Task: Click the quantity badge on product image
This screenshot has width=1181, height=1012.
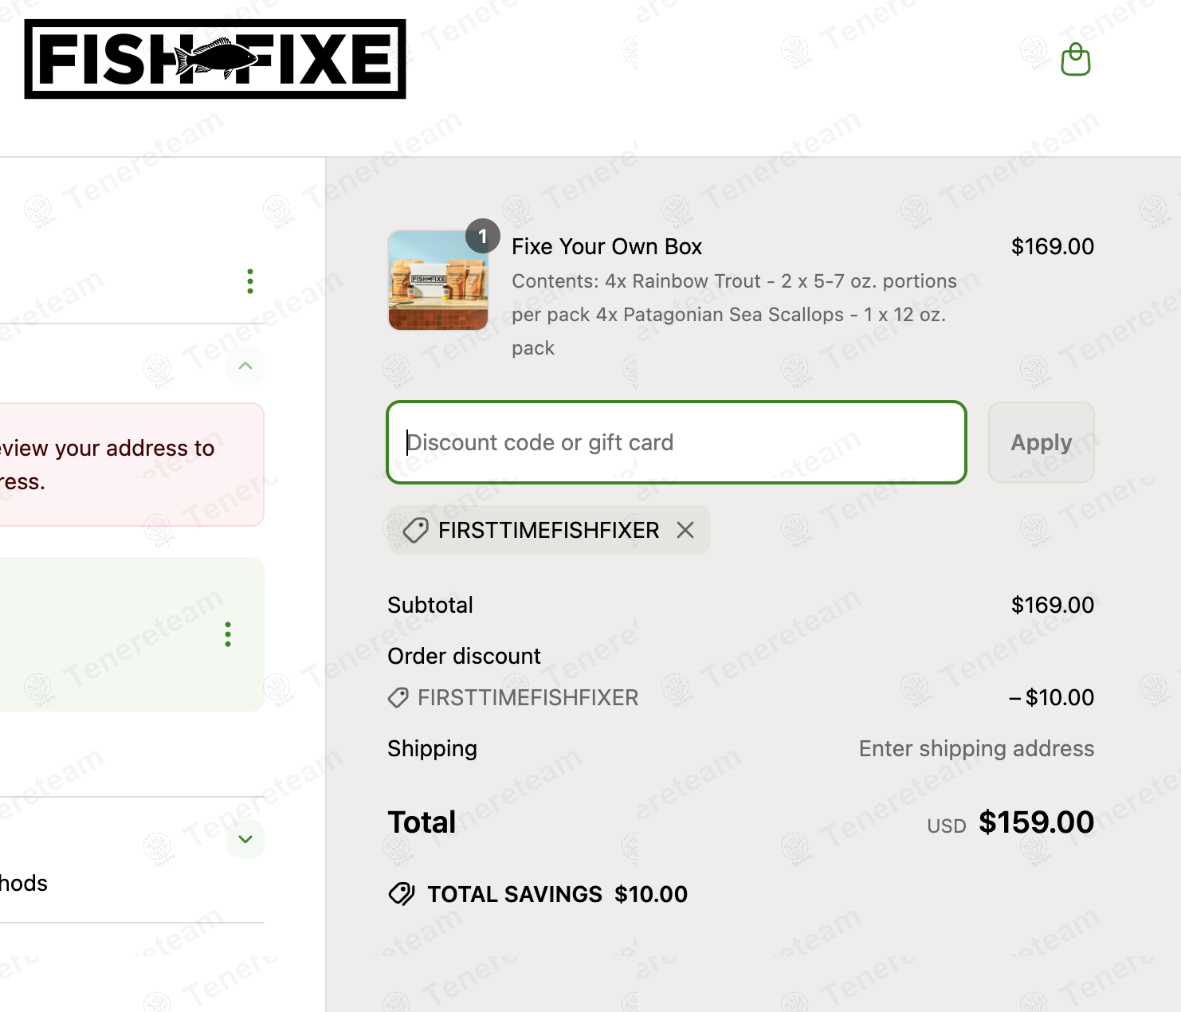Action: (x=482, y=236)
